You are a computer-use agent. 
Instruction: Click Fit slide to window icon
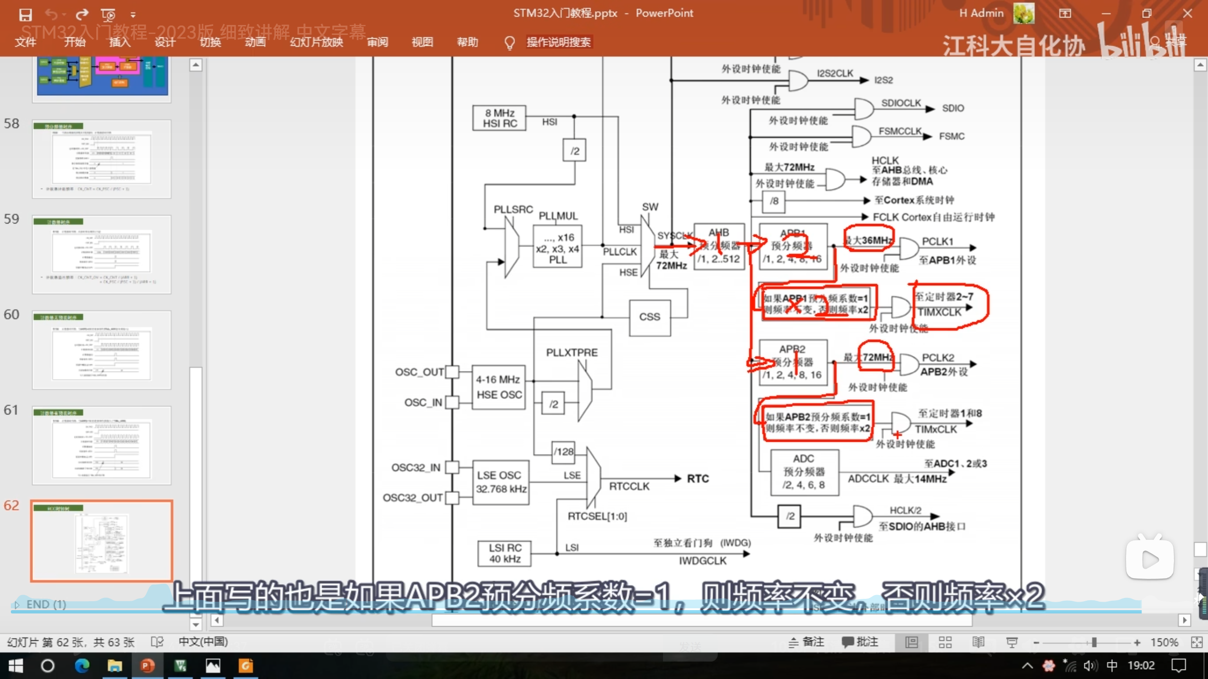click(1196, 642)
